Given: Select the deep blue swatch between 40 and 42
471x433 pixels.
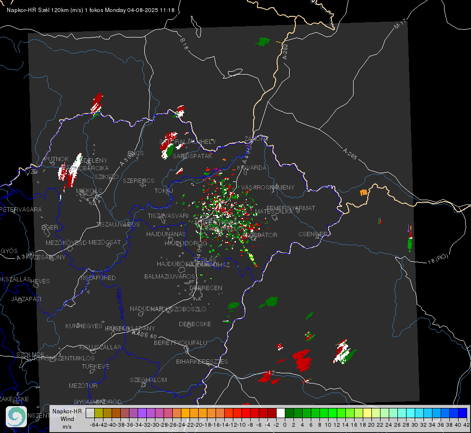Looking at the screenshot, I should pos(463,413).
